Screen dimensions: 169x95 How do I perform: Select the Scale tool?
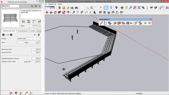[64, 12]
